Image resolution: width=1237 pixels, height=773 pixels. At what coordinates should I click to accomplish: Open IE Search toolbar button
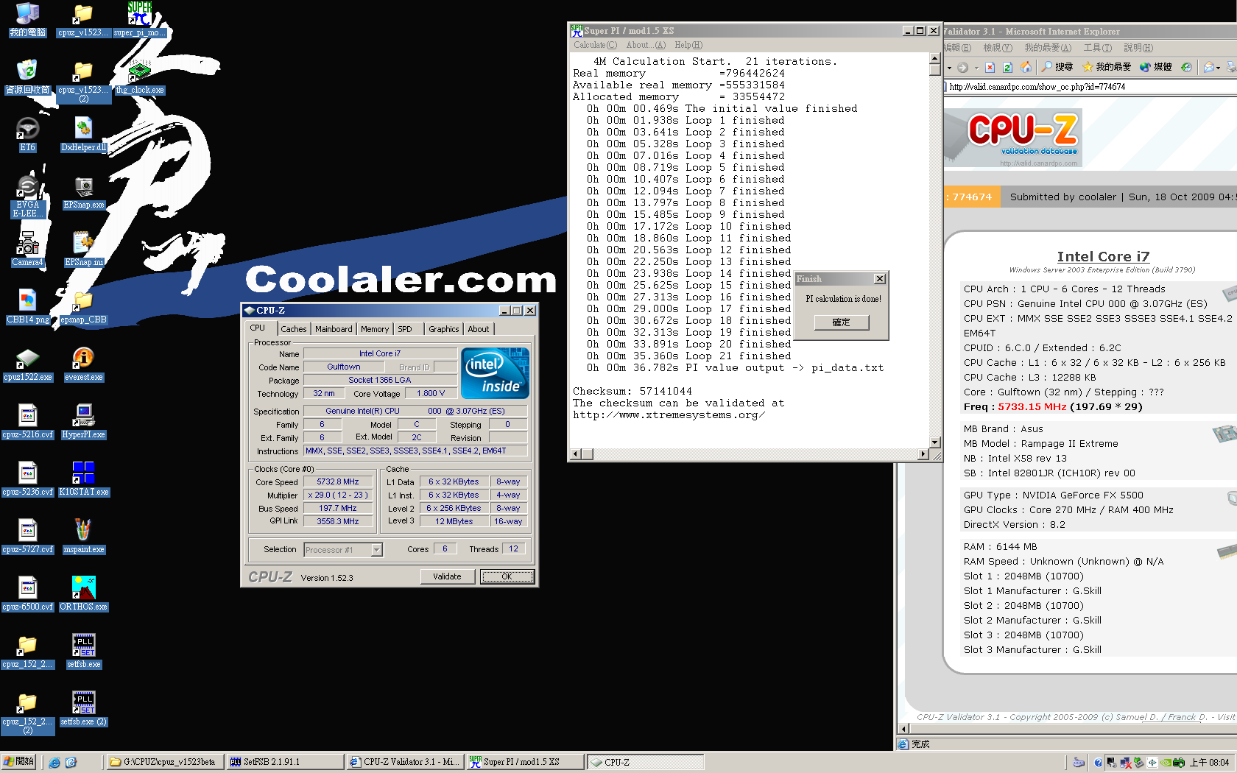(x=1057, y=67)
